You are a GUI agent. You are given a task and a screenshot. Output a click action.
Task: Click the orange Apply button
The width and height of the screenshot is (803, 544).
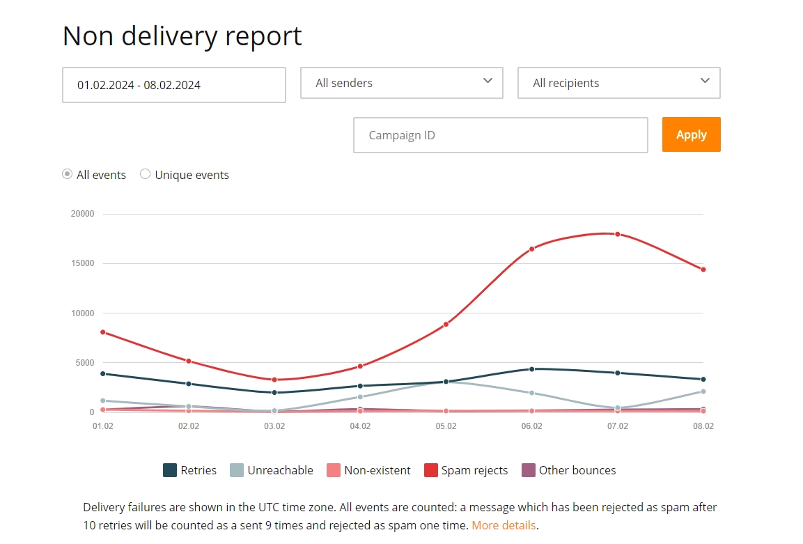(x=692, y=134)
